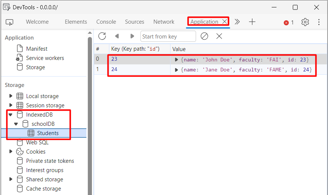Image resolution: width=328 pixels, height=195 pixels.
Task: Click the Application section heading
Action: pyautogui.click(x=19, y=38)
